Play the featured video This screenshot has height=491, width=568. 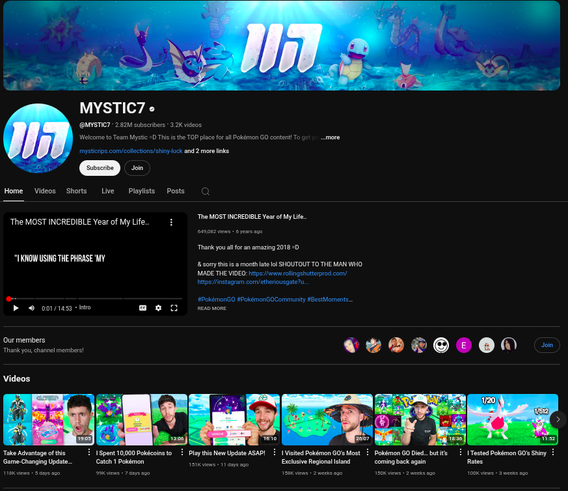(16, 308)
